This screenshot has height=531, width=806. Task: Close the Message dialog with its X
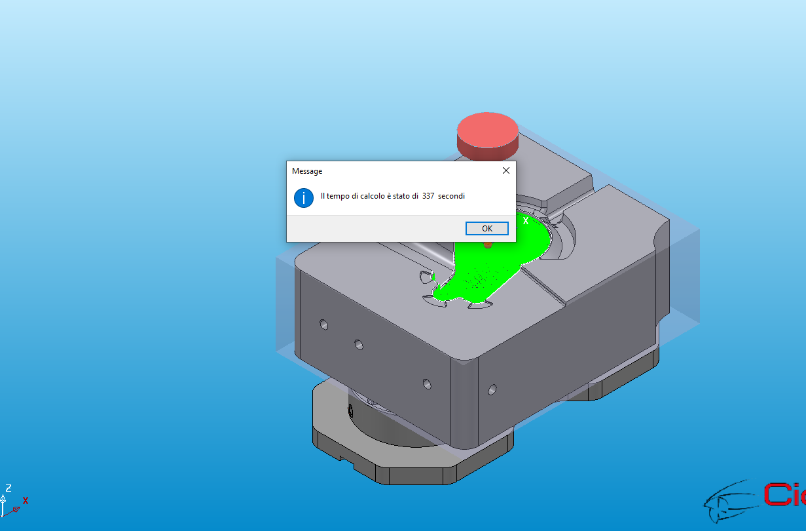point(505,170)
